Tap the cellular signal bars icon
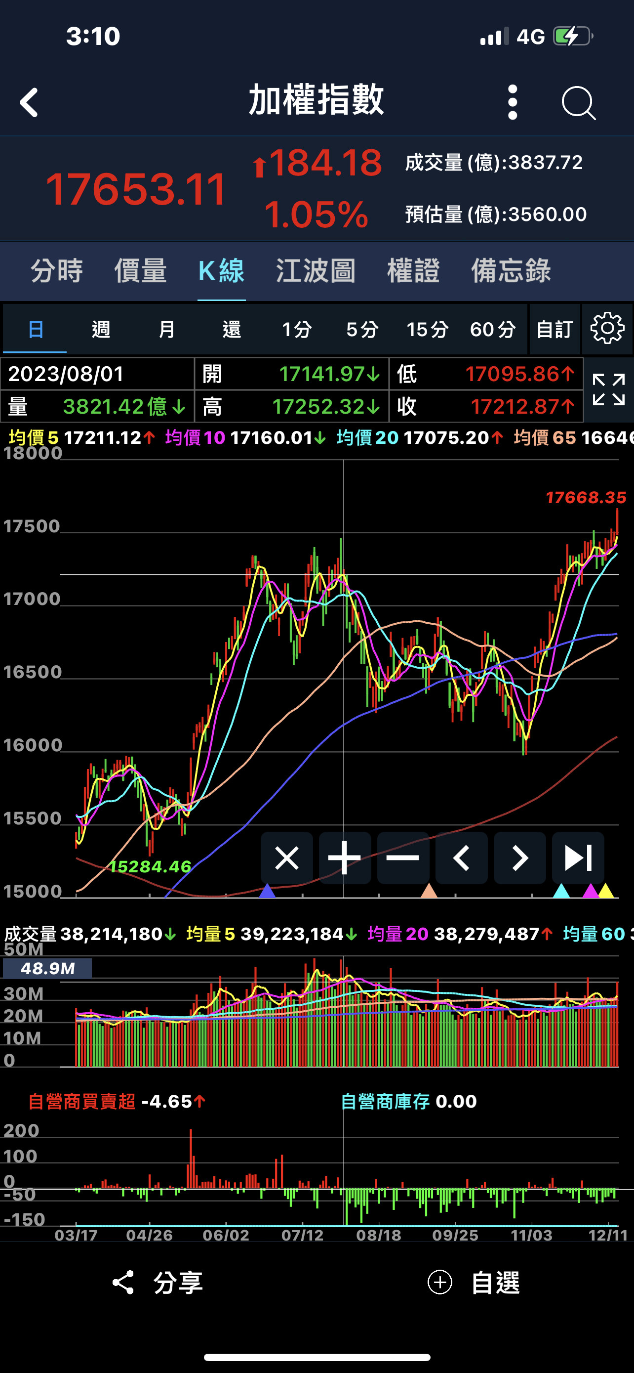 click(x=494, y=37)
